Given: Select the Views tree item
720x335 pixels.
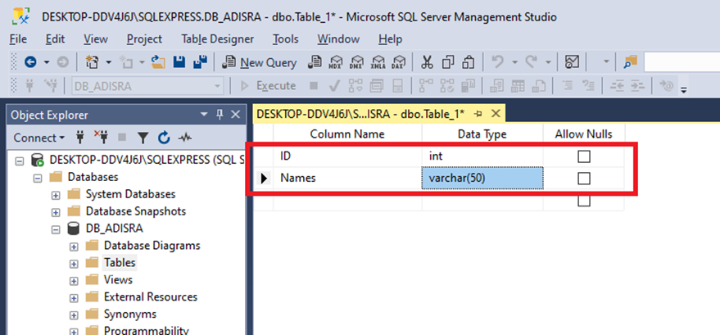Looking at the screenshot, I should pyautogui.click(x=118, y=279).
